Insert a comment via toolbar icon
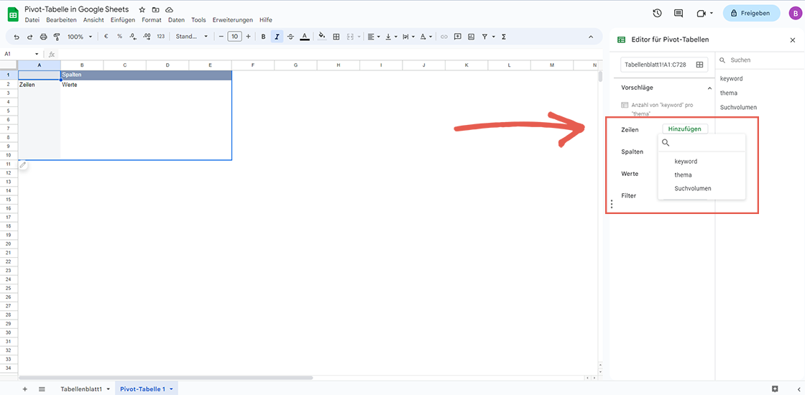805x395 pixels. 457,37
